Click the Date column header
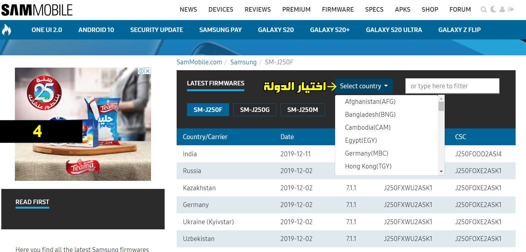 (287, 137)
